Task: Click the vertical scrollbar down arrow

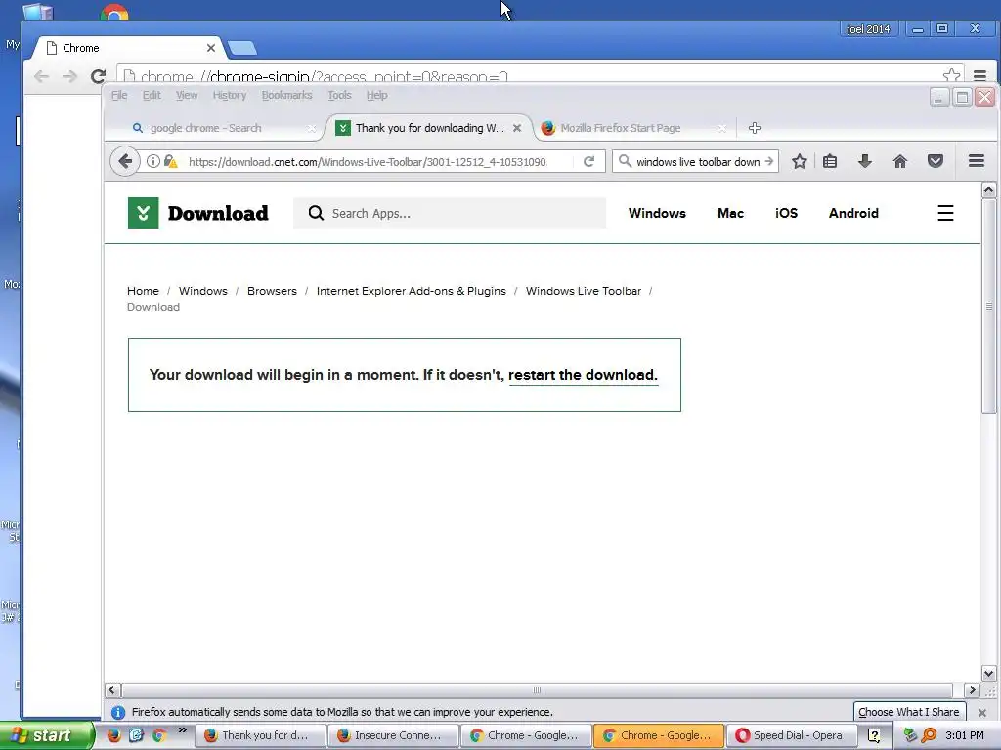Action: pos(989,674)
